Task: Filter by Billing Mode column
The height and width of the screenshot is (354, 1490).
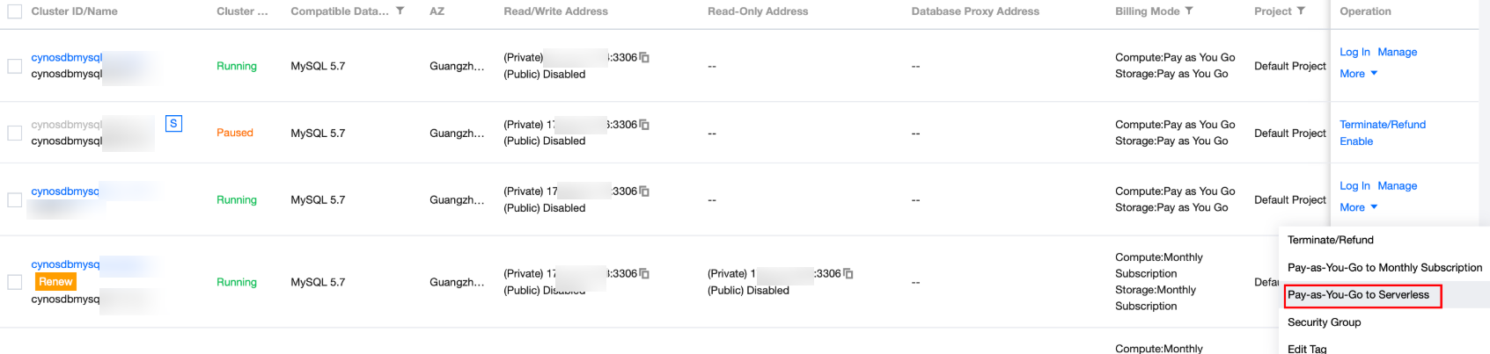Action: pos(1189,11)
